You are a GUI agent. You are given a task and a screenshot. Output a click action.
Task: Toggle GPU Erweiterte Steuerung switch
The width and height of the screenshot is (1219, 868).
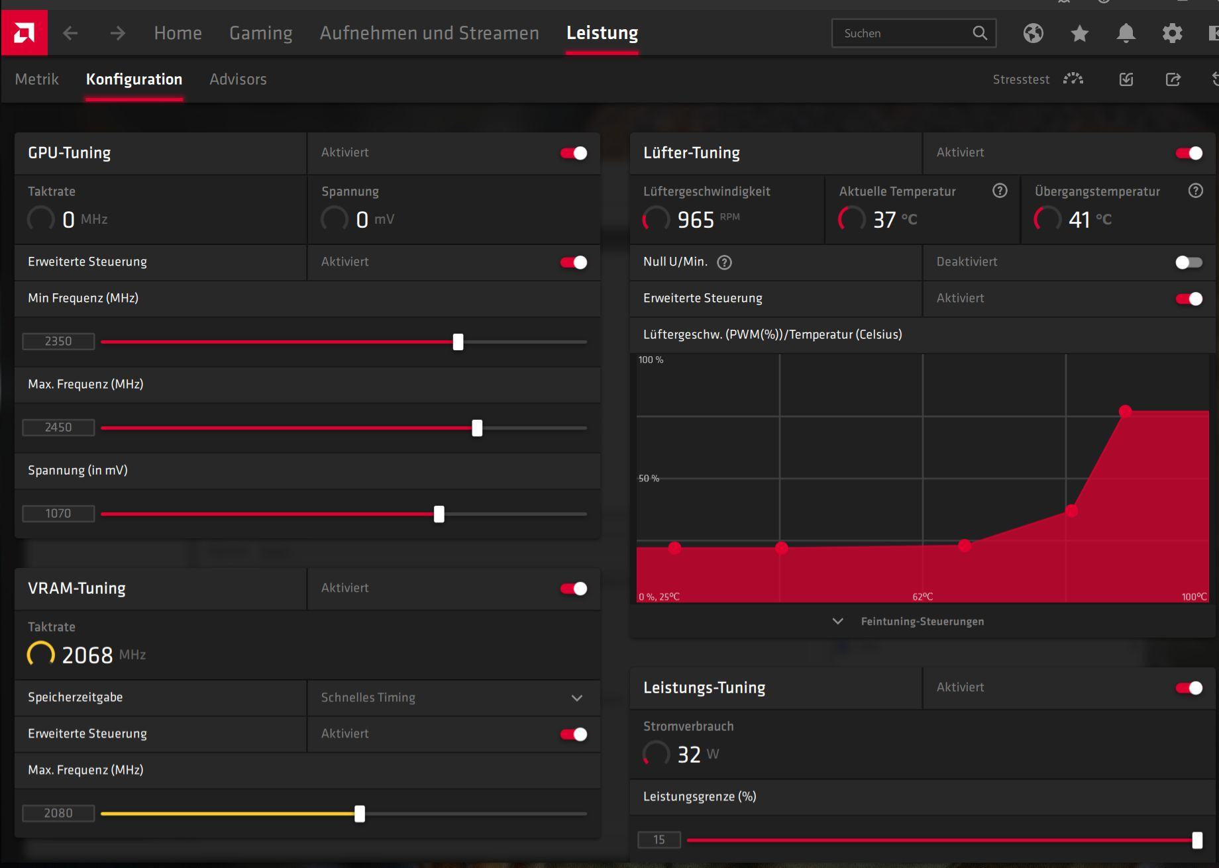coord(574,262)
